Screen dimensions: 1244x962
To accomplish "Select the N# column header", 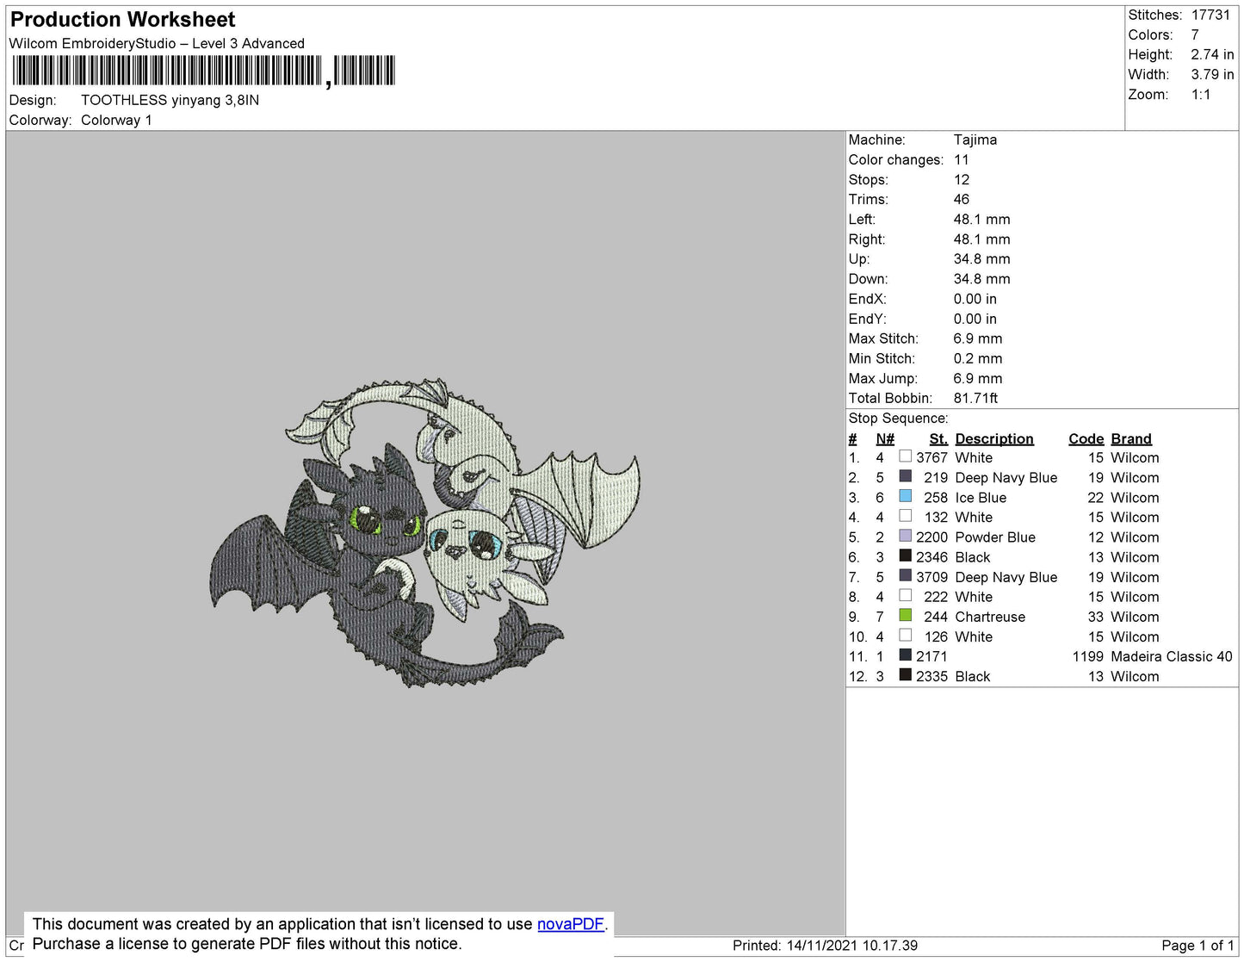I will click(x=885, y=438).
